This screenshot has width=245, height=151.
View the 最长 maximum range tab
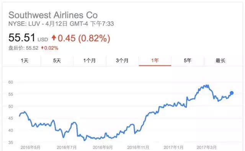click(220, 60)
